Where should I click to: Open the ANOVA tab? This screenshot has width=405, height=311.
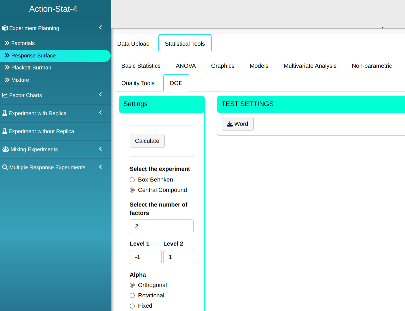[x=186, y=66]
